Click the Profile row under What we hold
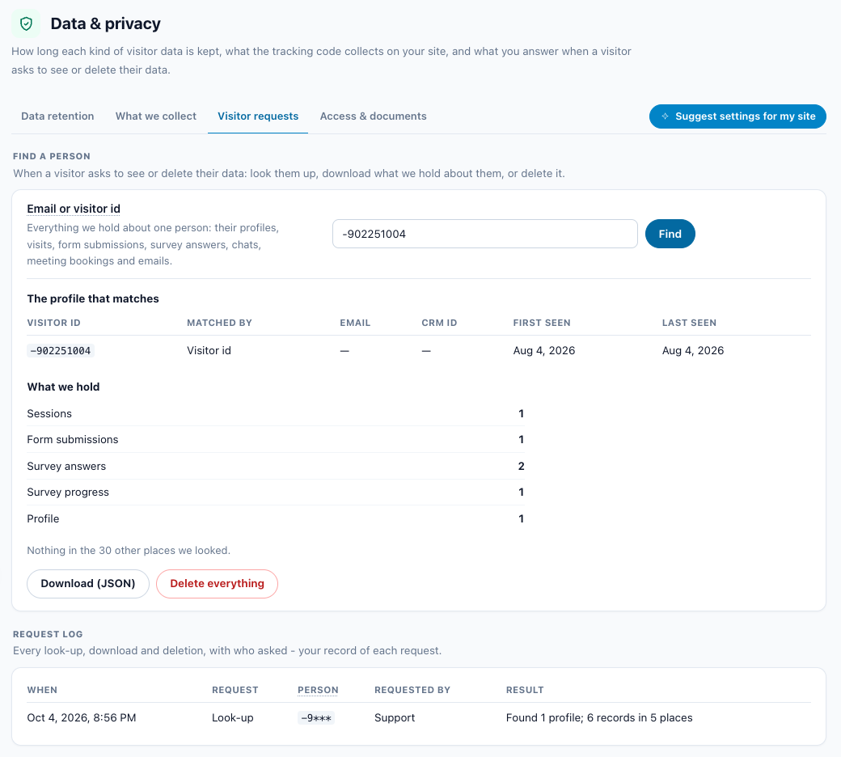841x757 pixels. pyautogui.click(x=276, y=518)
